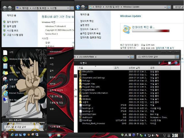Expand WIN7UTIX64 explorer address dropdown
This screenshot has width=184, height=138.
128,57
